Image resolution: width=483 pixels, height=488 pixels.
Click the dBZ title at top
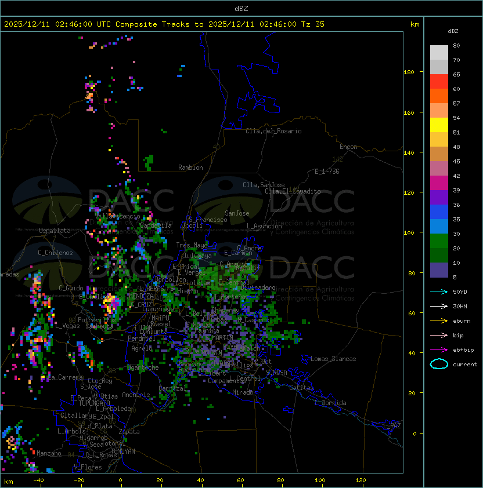[241, 8]
